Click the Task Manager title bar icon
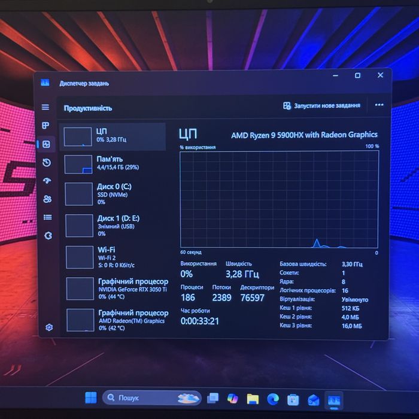 (x=45, y=83)
